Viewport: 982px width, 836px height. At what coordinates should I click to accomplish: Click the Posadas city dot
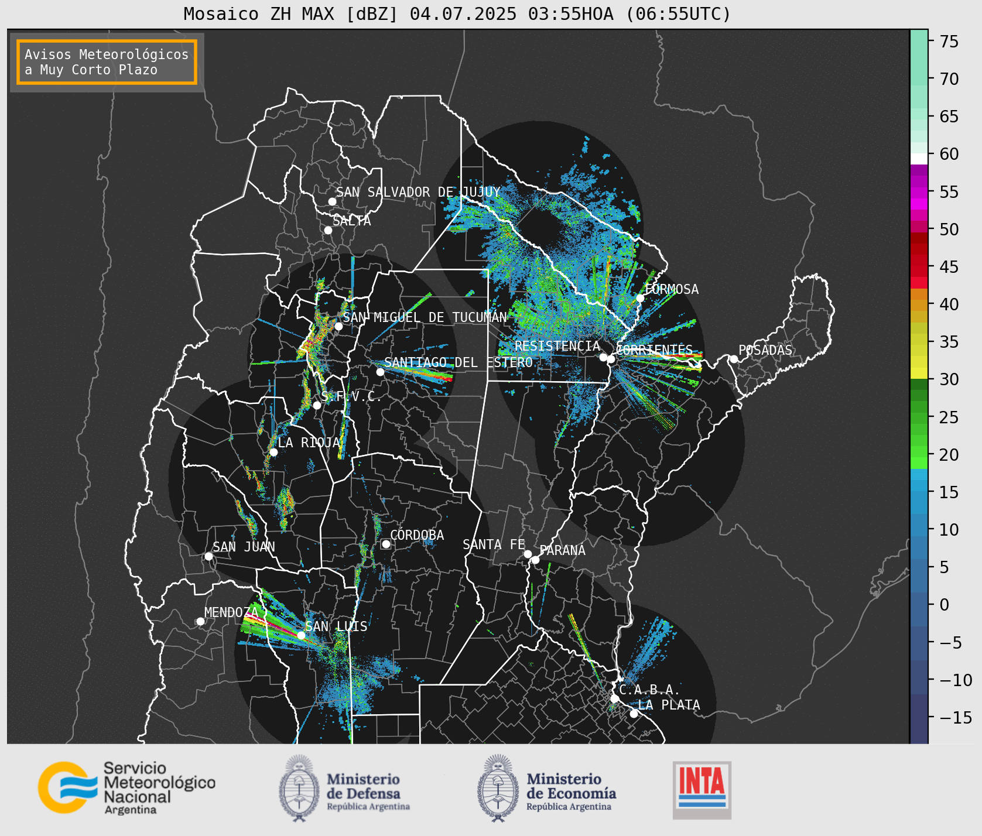734,359
